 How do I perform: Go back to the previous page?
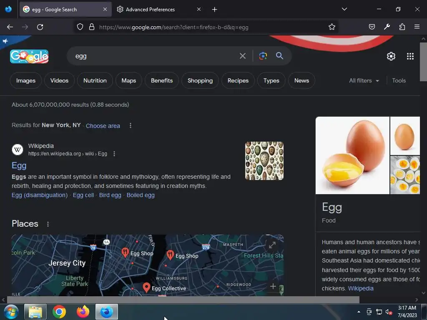[10, 27]
